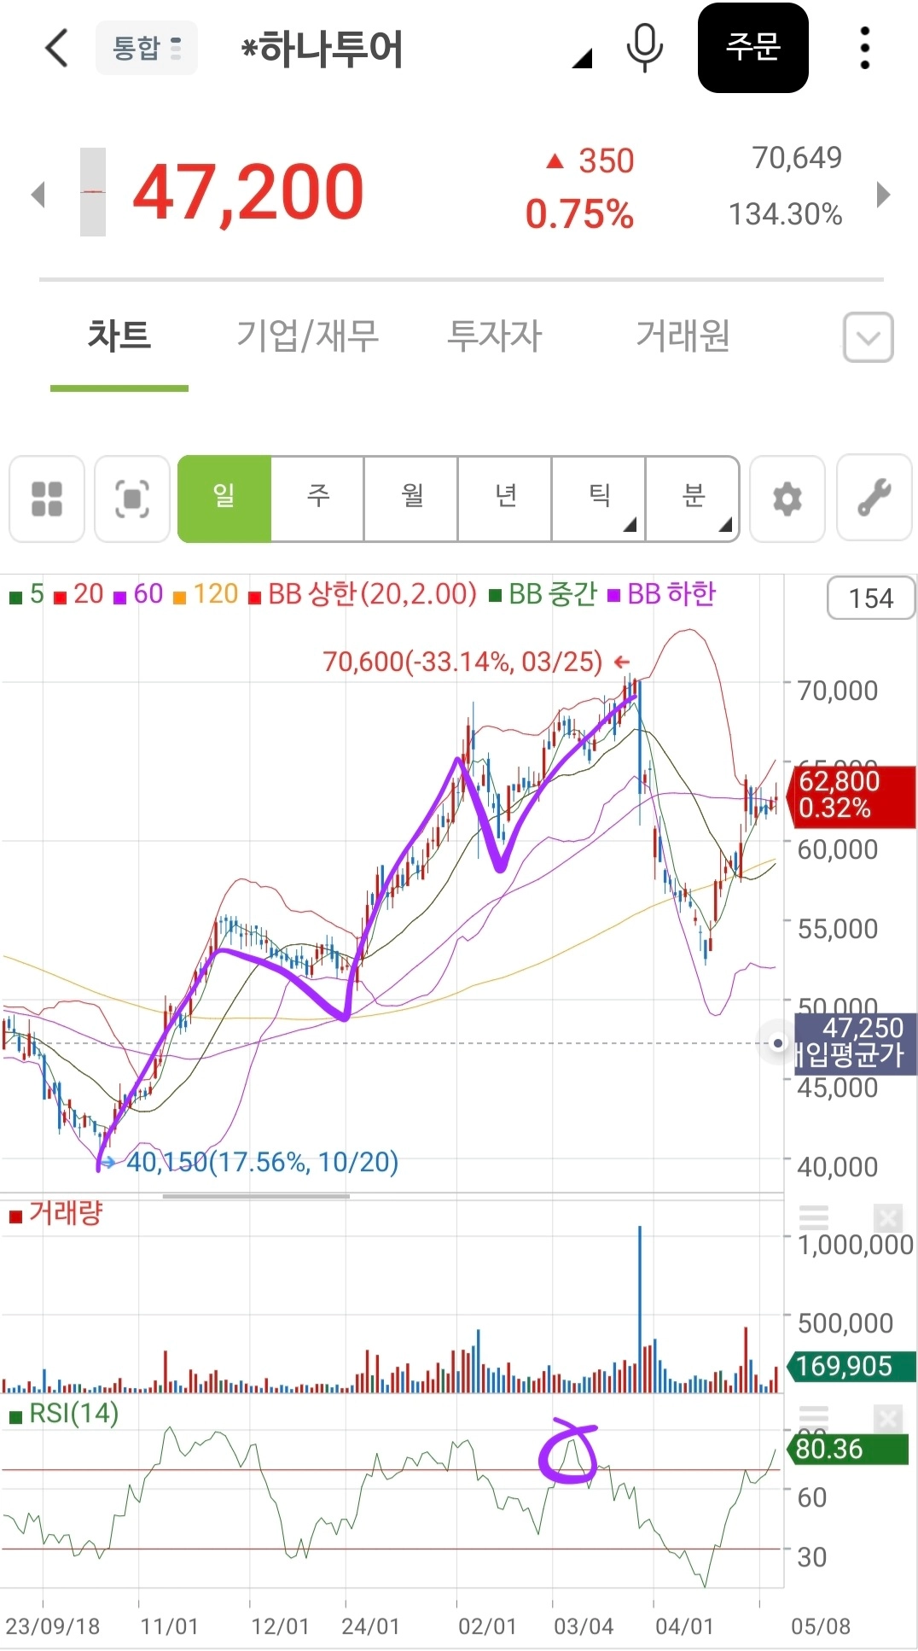Select the 일 daily chart period
Screen dimensions: 918x1651
tap(224, 499)
